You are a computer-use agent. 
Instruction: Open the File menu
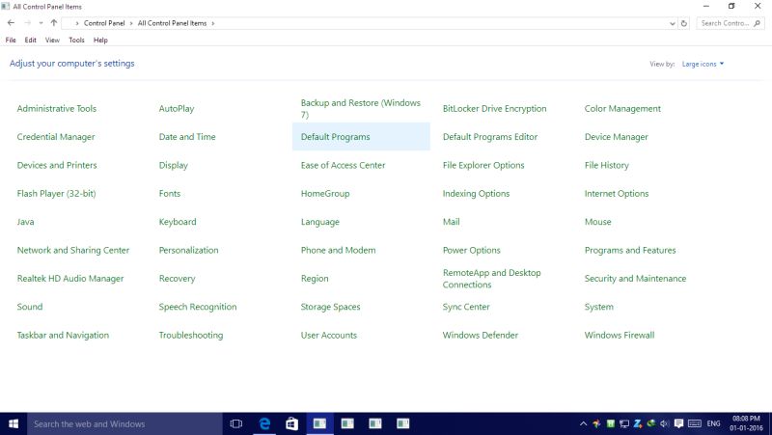click(x=11, y=40)
